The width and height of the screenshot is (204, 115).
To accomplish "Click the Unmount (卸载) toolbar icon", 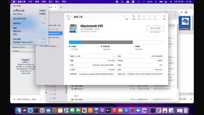I will pyautogui.click(x=155, y=16).
